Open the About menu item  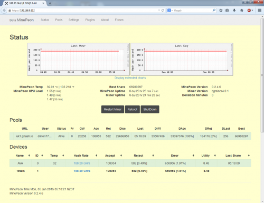tap(105, 20)
